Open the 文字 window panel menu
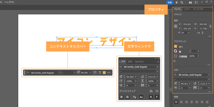The height and width of the screenshot is (107, 214). [x=158, y=62]
